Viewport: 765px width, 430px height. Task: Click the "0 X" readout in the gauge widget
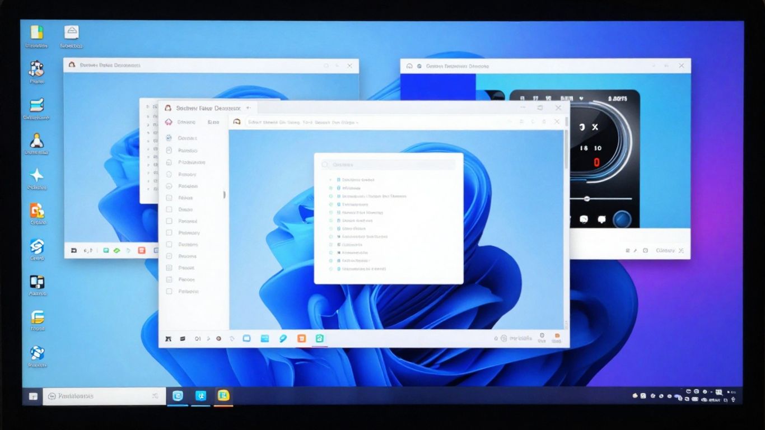(589, 128)
